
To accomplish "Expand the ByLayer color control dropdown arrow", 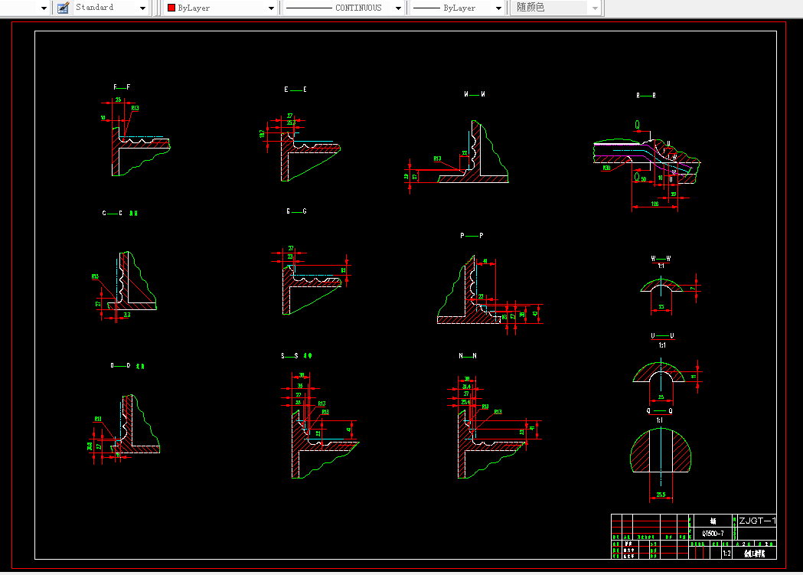I will click(x=271, y=8).
